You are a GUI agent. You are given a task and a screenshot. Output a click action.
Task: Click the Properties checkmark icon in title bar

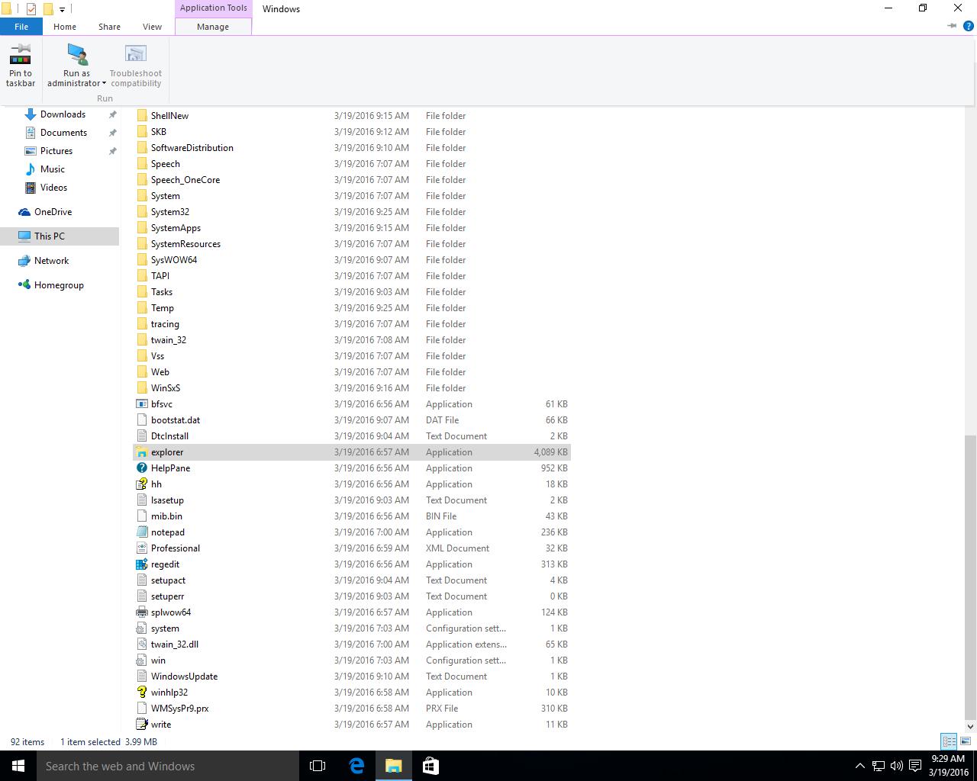[x=31, y=9]
